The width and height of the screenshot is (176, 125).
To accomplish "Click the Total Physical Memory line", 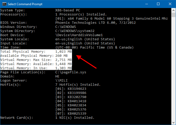I will [x=36, y=52].
